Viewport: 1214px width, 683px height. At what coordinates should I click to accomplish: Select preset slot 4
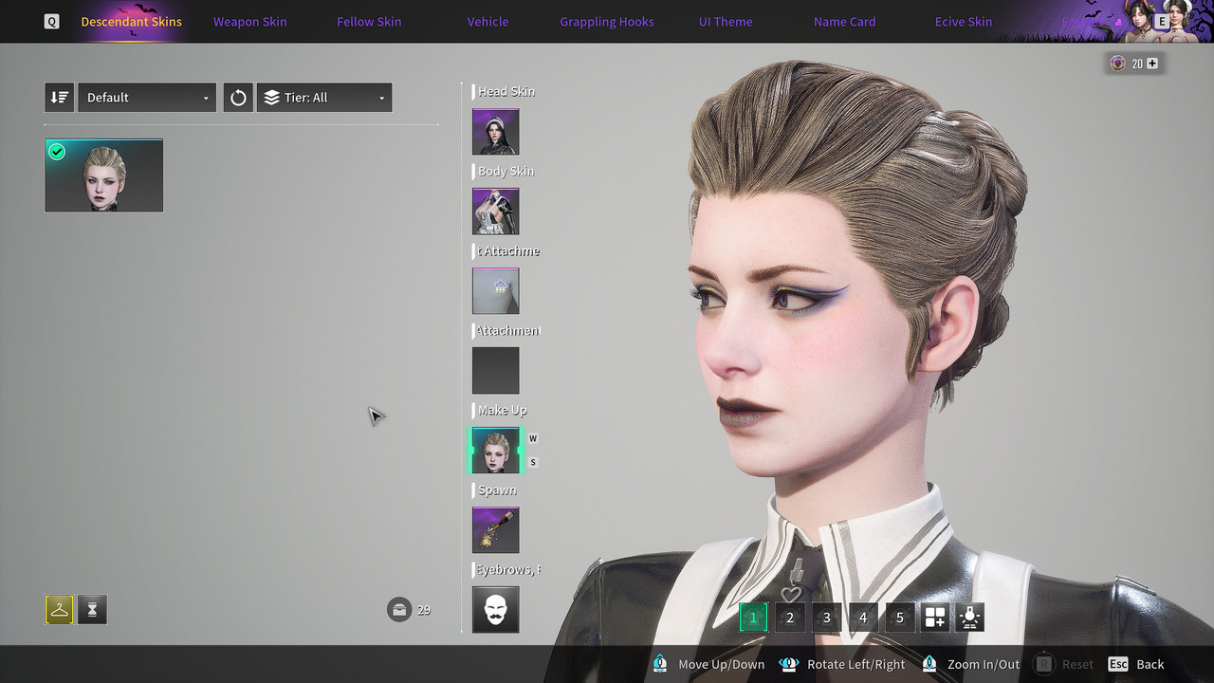[x=863, y=618]
